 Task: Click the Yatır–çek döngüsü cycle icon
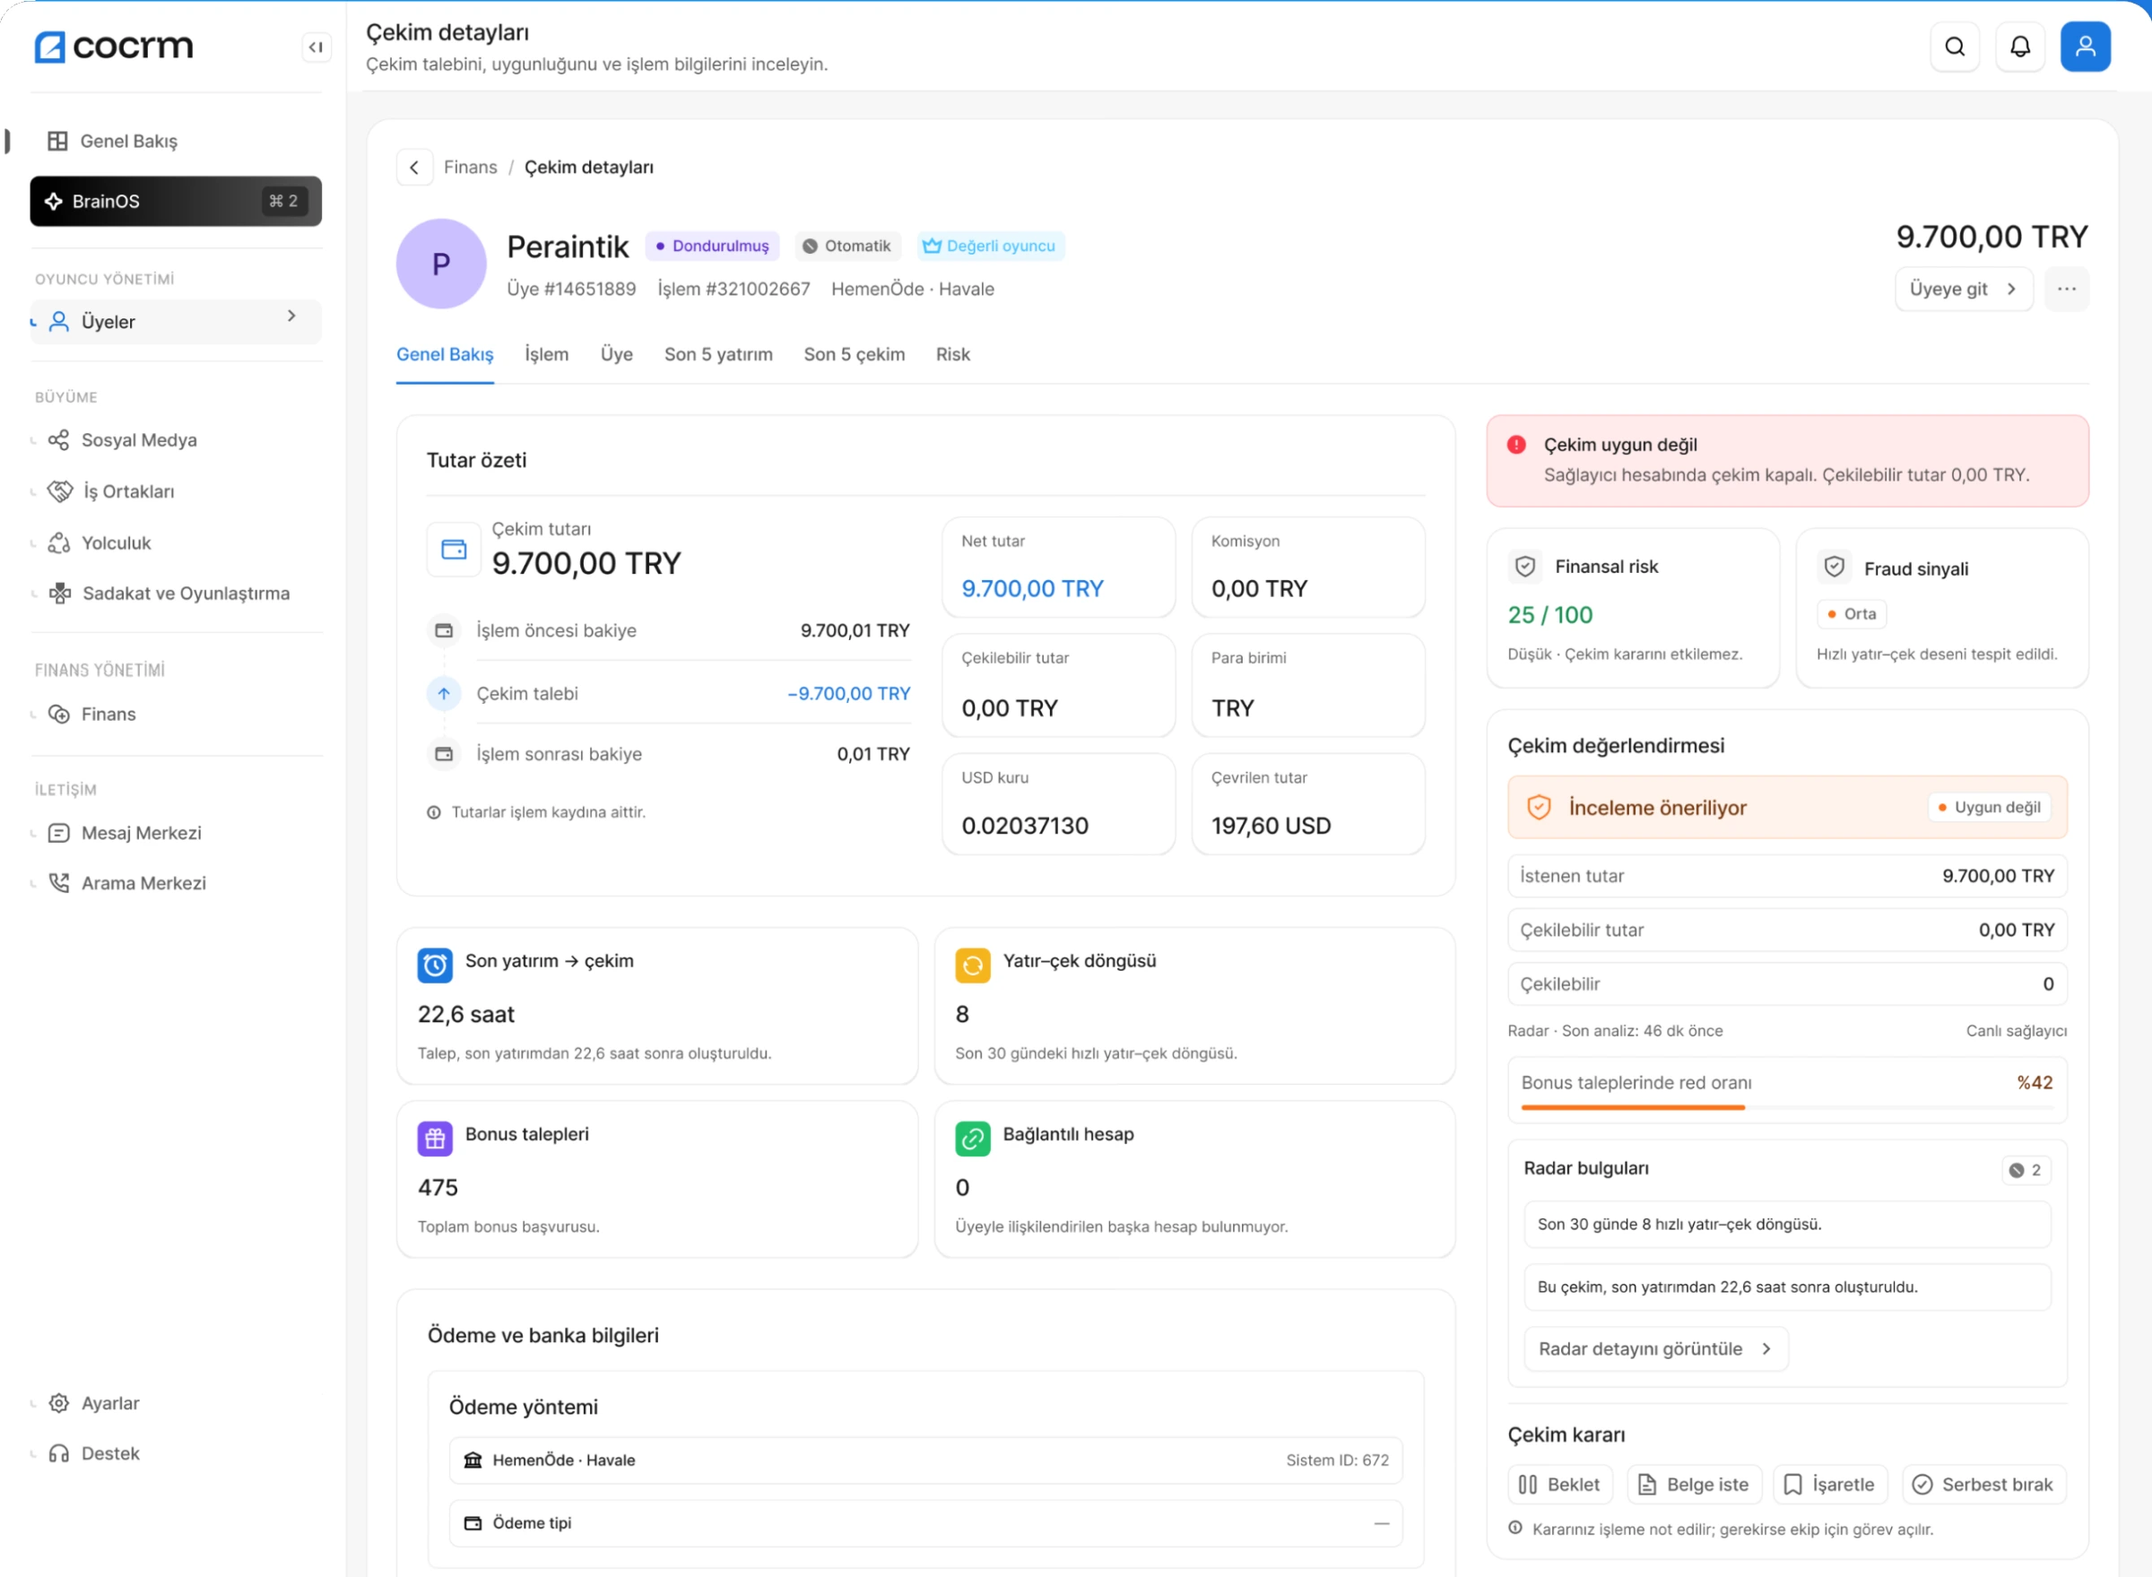point(973,965)
